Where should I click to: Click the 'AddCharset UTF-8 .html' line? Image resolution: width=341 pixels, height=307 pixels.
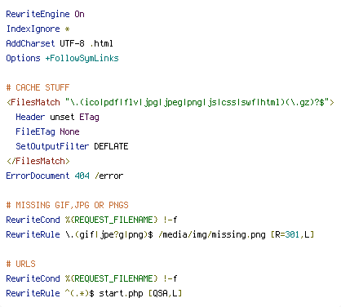(x=60, y=43)
